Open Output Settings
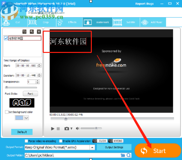Screen dimensions: 182x160 pyautogui.click(x=114, y=147)
